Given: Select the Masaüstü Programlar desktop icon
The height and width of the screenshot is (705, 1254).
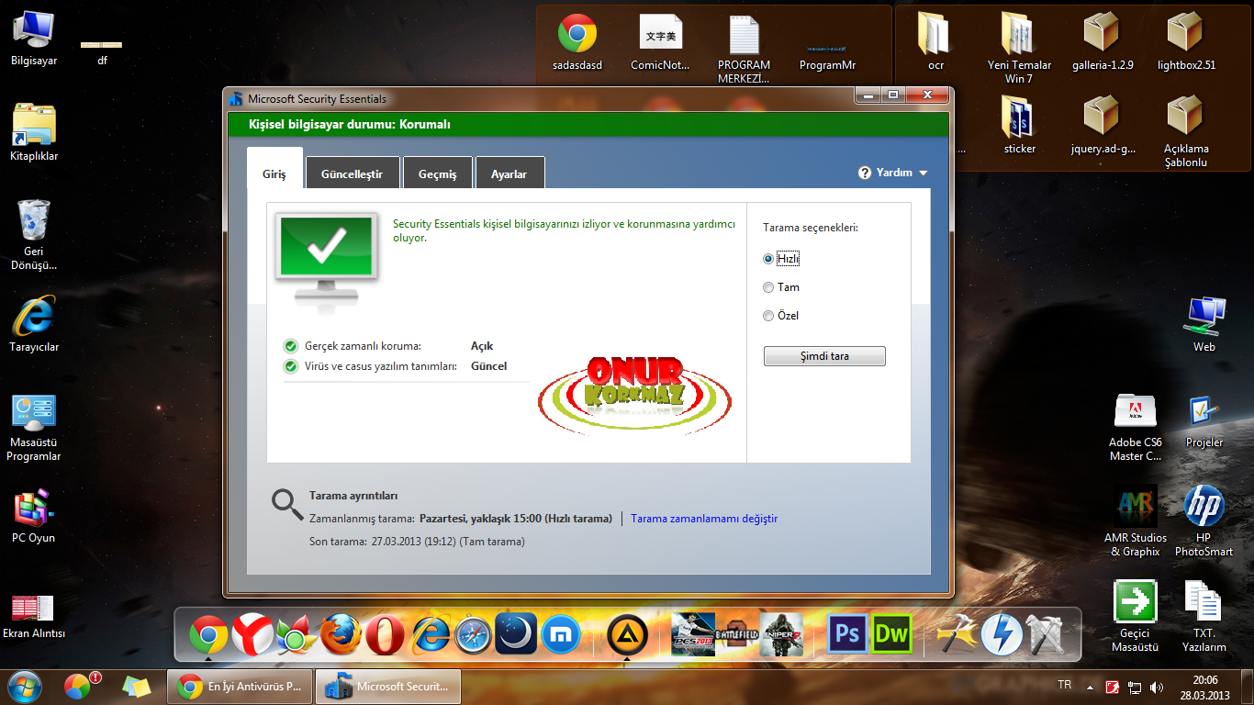Looking at the screenshot, I should [34, 429].
